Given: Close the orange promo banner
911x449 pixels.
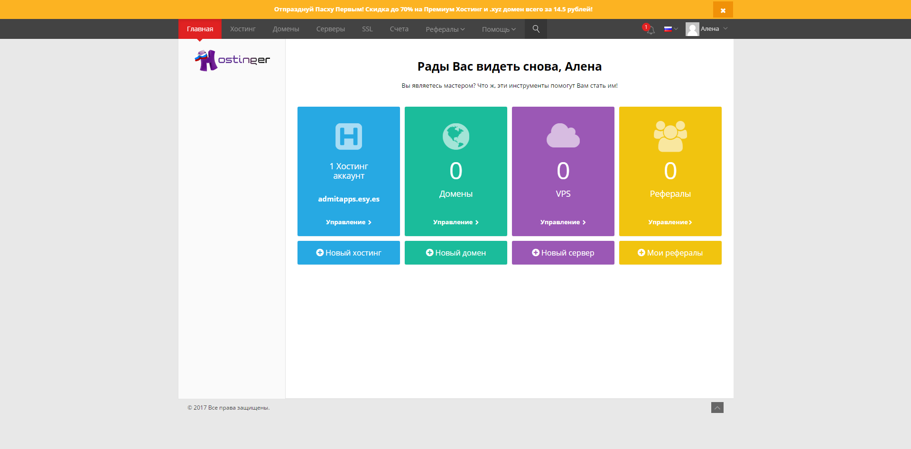Looking at the screenshot, I should pos(723,10).
